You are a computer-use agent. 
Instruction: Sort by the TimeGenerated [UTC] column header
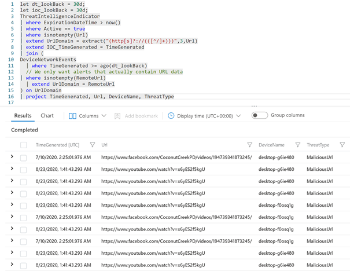pos(58,145)
